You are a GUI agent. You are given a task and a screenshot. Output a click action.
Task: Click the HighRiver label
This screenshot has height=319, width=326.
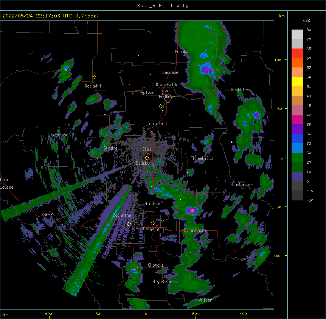pyautogui.click(x=163, y=281)
